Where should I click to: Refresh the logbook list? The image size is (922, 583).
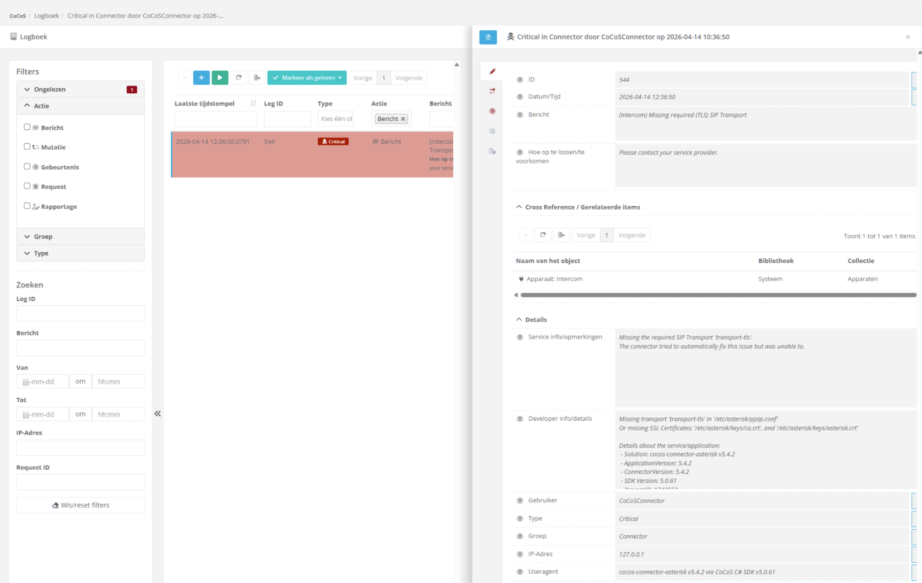pyautogui.click(x=239, y=78)
